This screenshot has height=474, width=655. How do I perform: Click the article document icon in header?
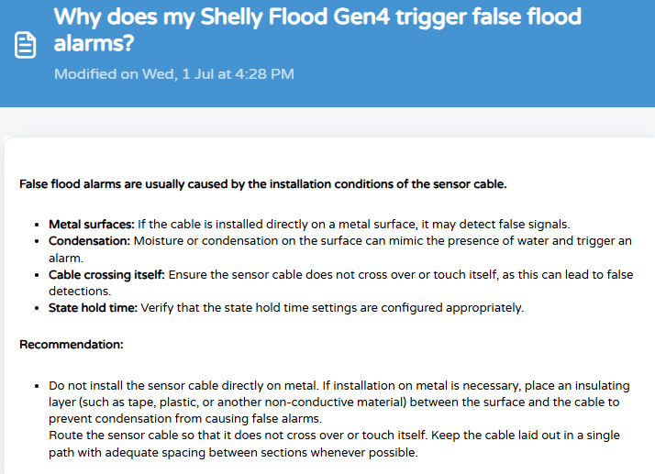click(x=25, y=45)
